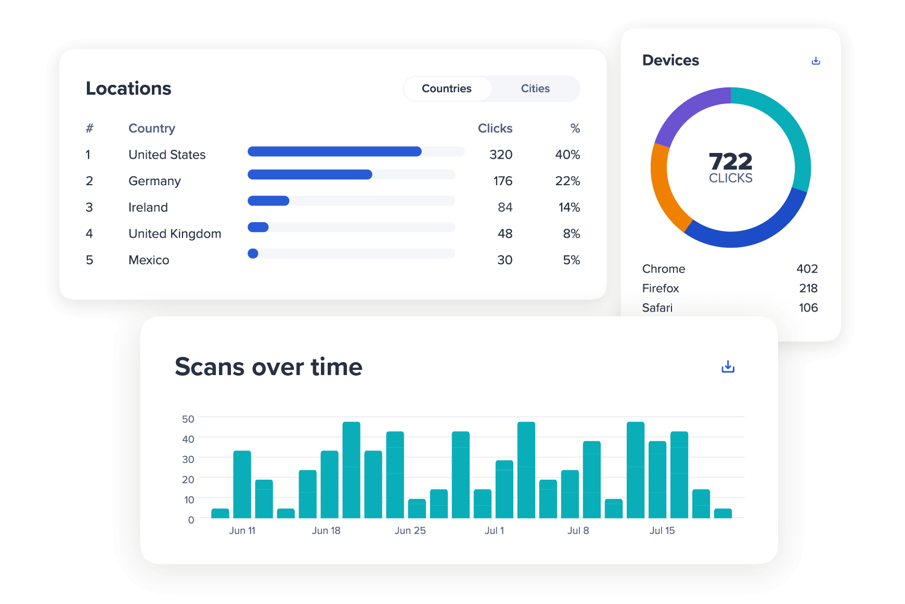Click the download icon on Devices card
Screen dimensions: 905x604
tap(816, 60)
